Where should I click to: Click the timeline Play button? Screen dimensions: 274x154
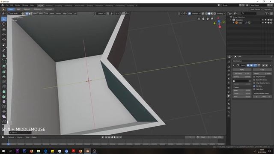pyautogui.click(x=115, y=137)
